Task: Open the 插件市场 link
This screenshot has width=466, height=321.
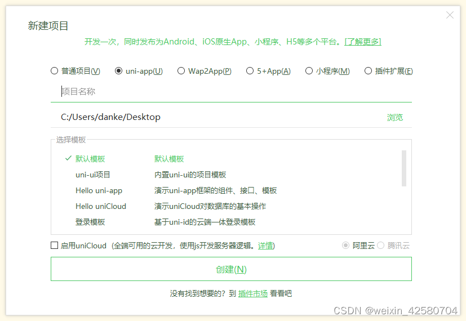Action: (253, 293)
